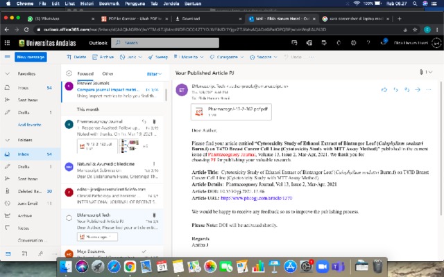Open the Deleted Items folder
The height and width of the screenshot is (277, 444).
31,191
